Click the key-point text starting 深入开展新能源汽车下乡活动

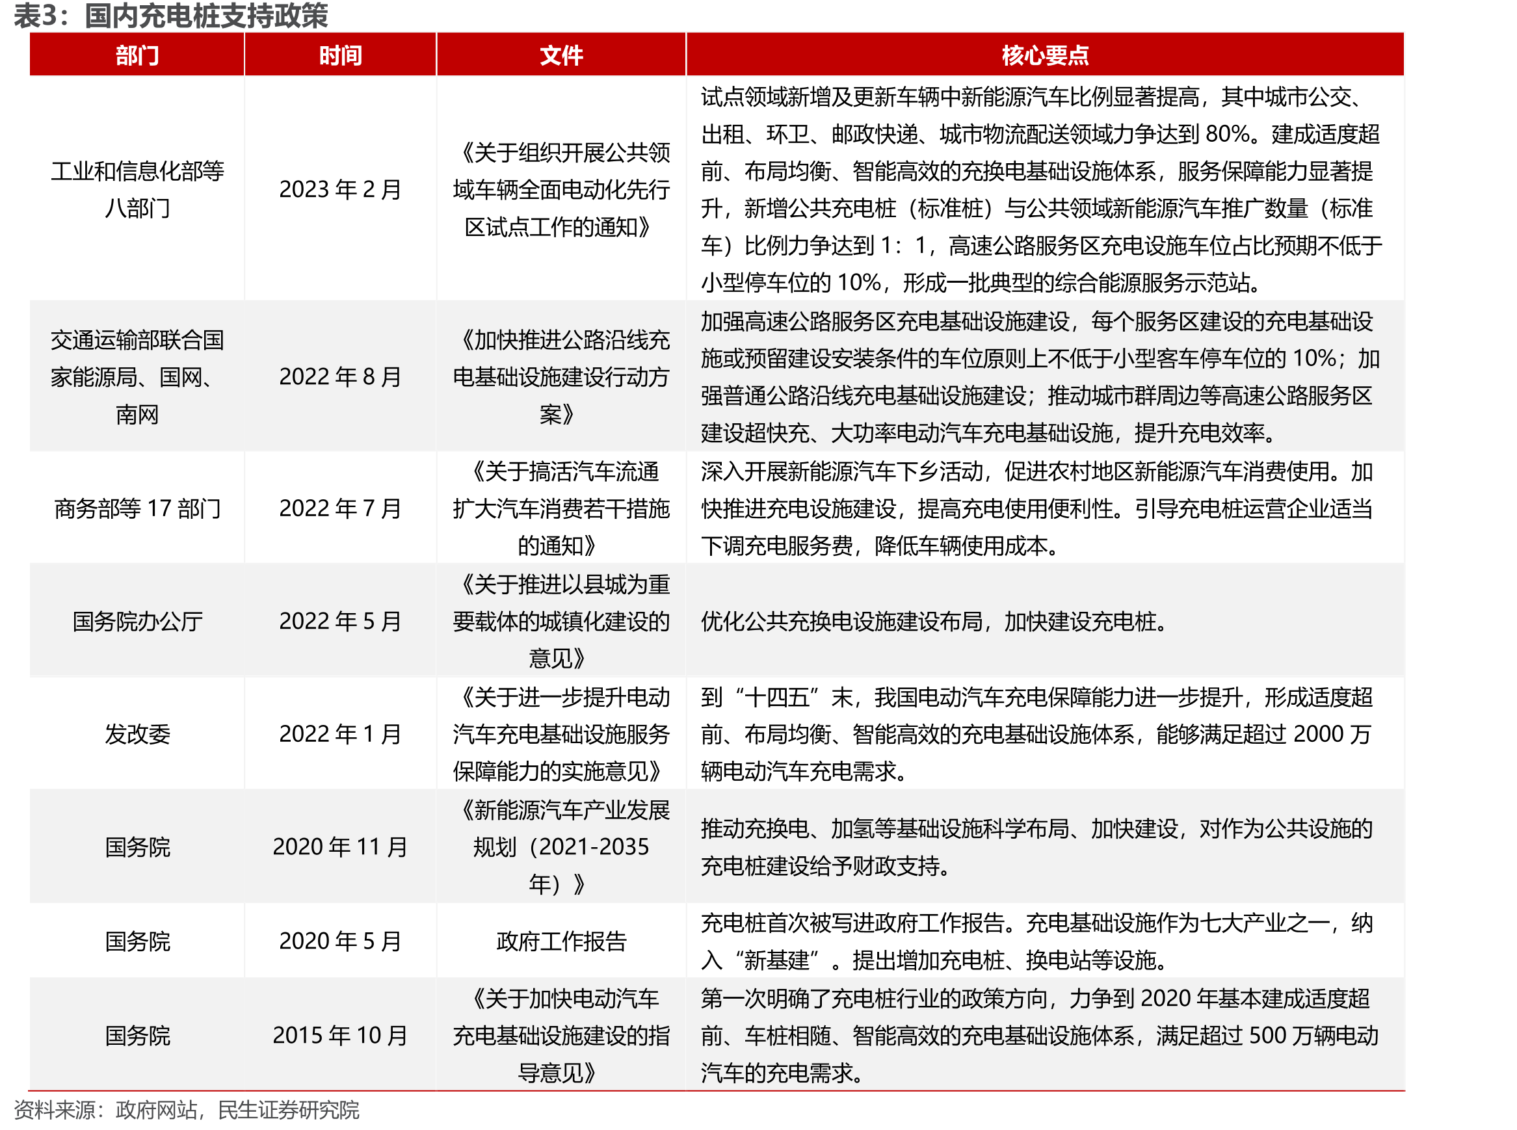point(1037,508)
